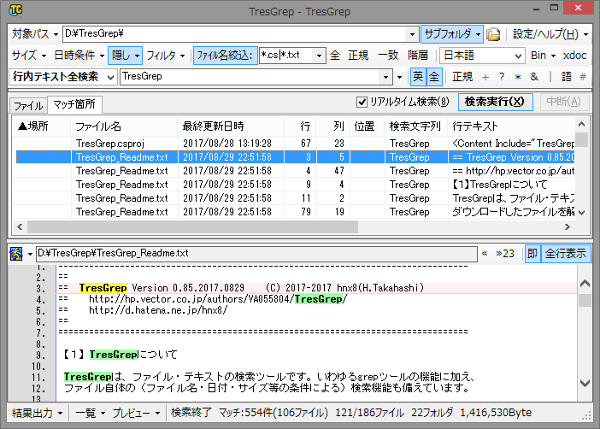Screen dimensions: 600x429
Task: Open the サブフォルダ dropdown
Action: point(452,34)
